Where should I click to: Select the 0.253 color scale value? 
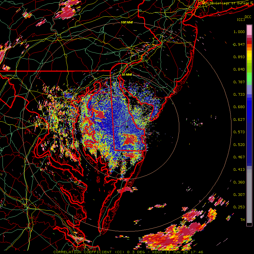(x=239, y=207)
